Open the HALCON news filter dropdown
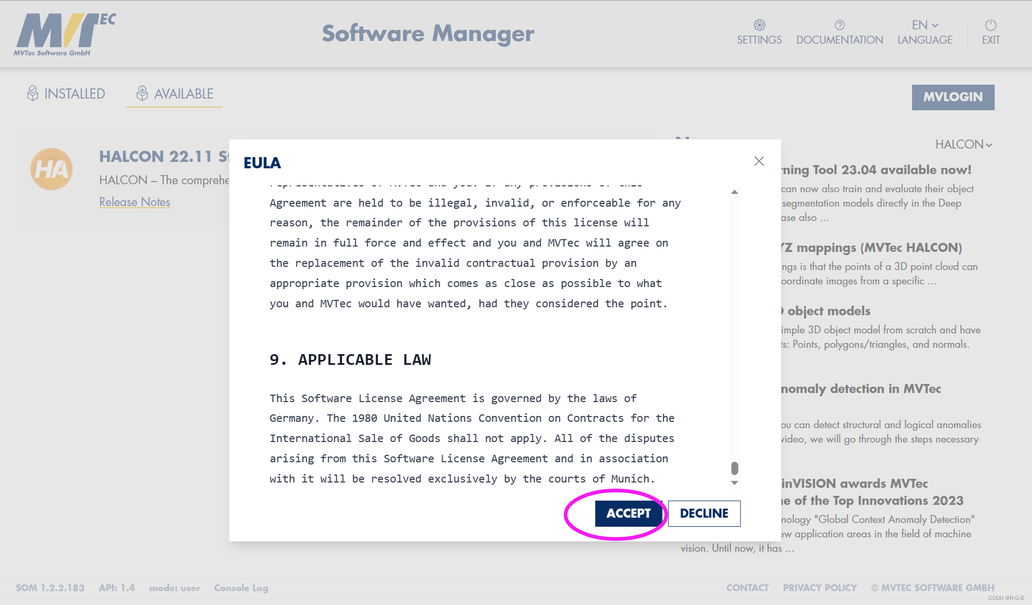Image resolution: width=1032 pixels, height=605 pixels. pos(964,144)
